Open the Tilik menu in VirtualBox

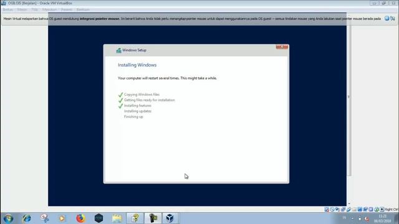pyautogui.click(x=35, y=10)
